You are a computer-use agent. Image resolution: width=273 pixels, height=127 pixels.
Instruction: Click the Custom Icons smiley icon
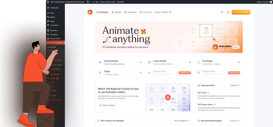click(x=149, y=73)
